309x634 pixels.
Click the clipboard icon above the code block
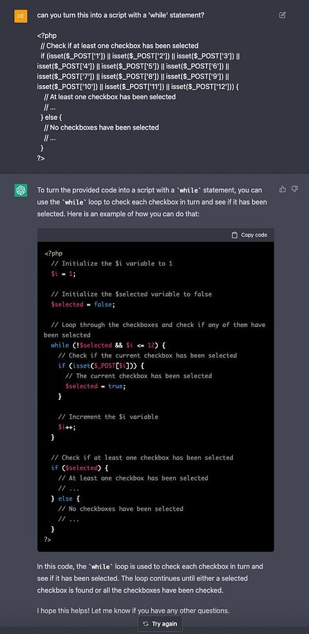[x=234, y=235]
